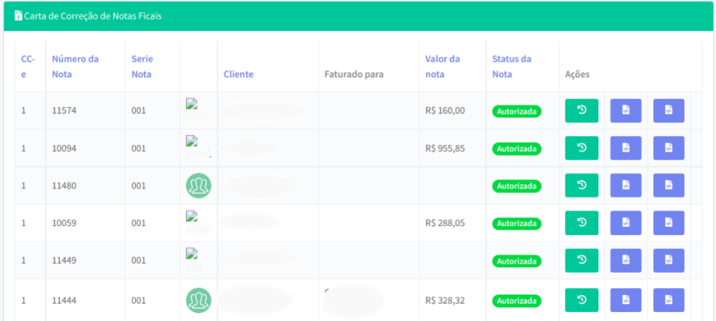Click second purple file-code button for note 11444

tap(668, 300)
